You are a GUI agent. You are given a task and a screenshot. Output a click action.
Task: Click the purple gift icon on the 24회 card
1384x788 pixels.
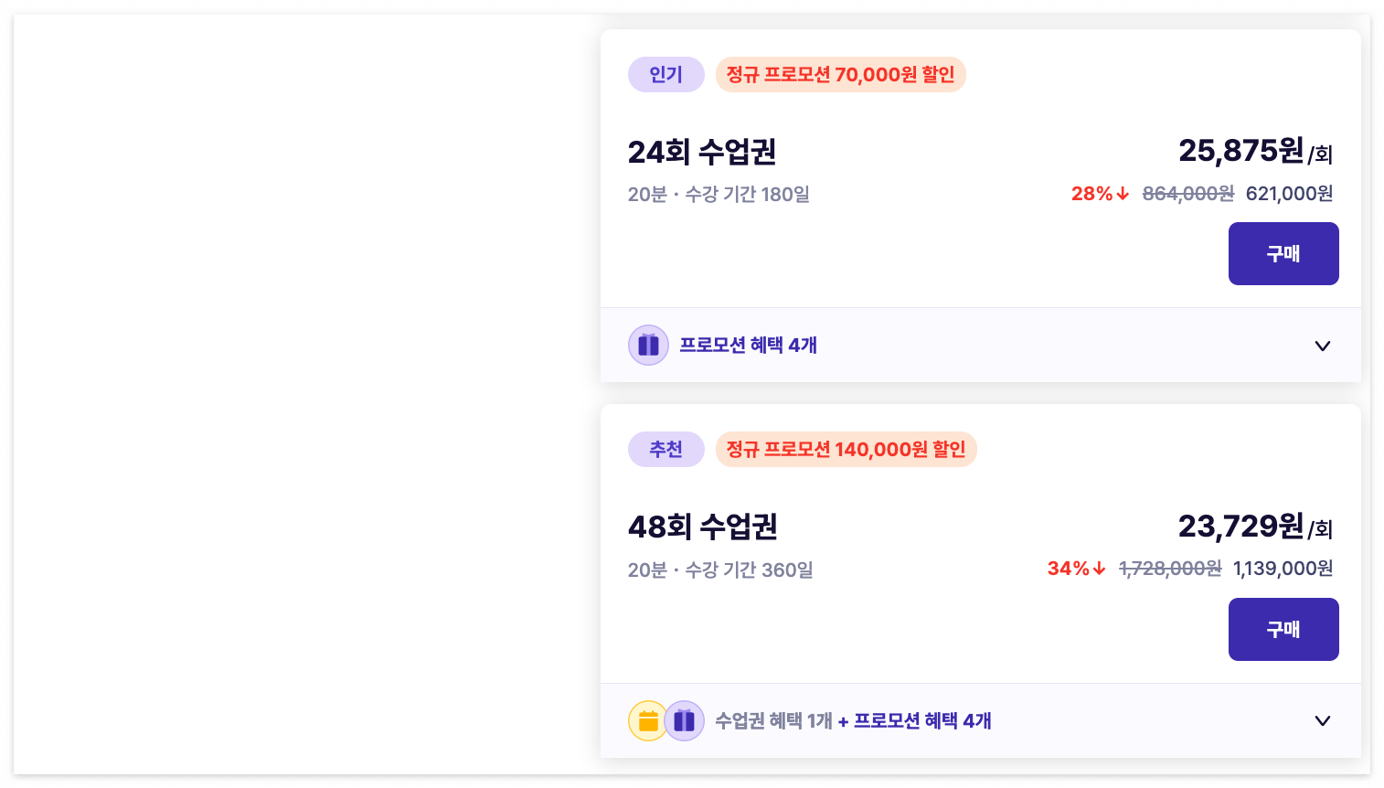point(648,346)
